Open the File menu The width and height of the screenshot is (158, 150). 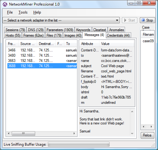(x=10, y=12)
